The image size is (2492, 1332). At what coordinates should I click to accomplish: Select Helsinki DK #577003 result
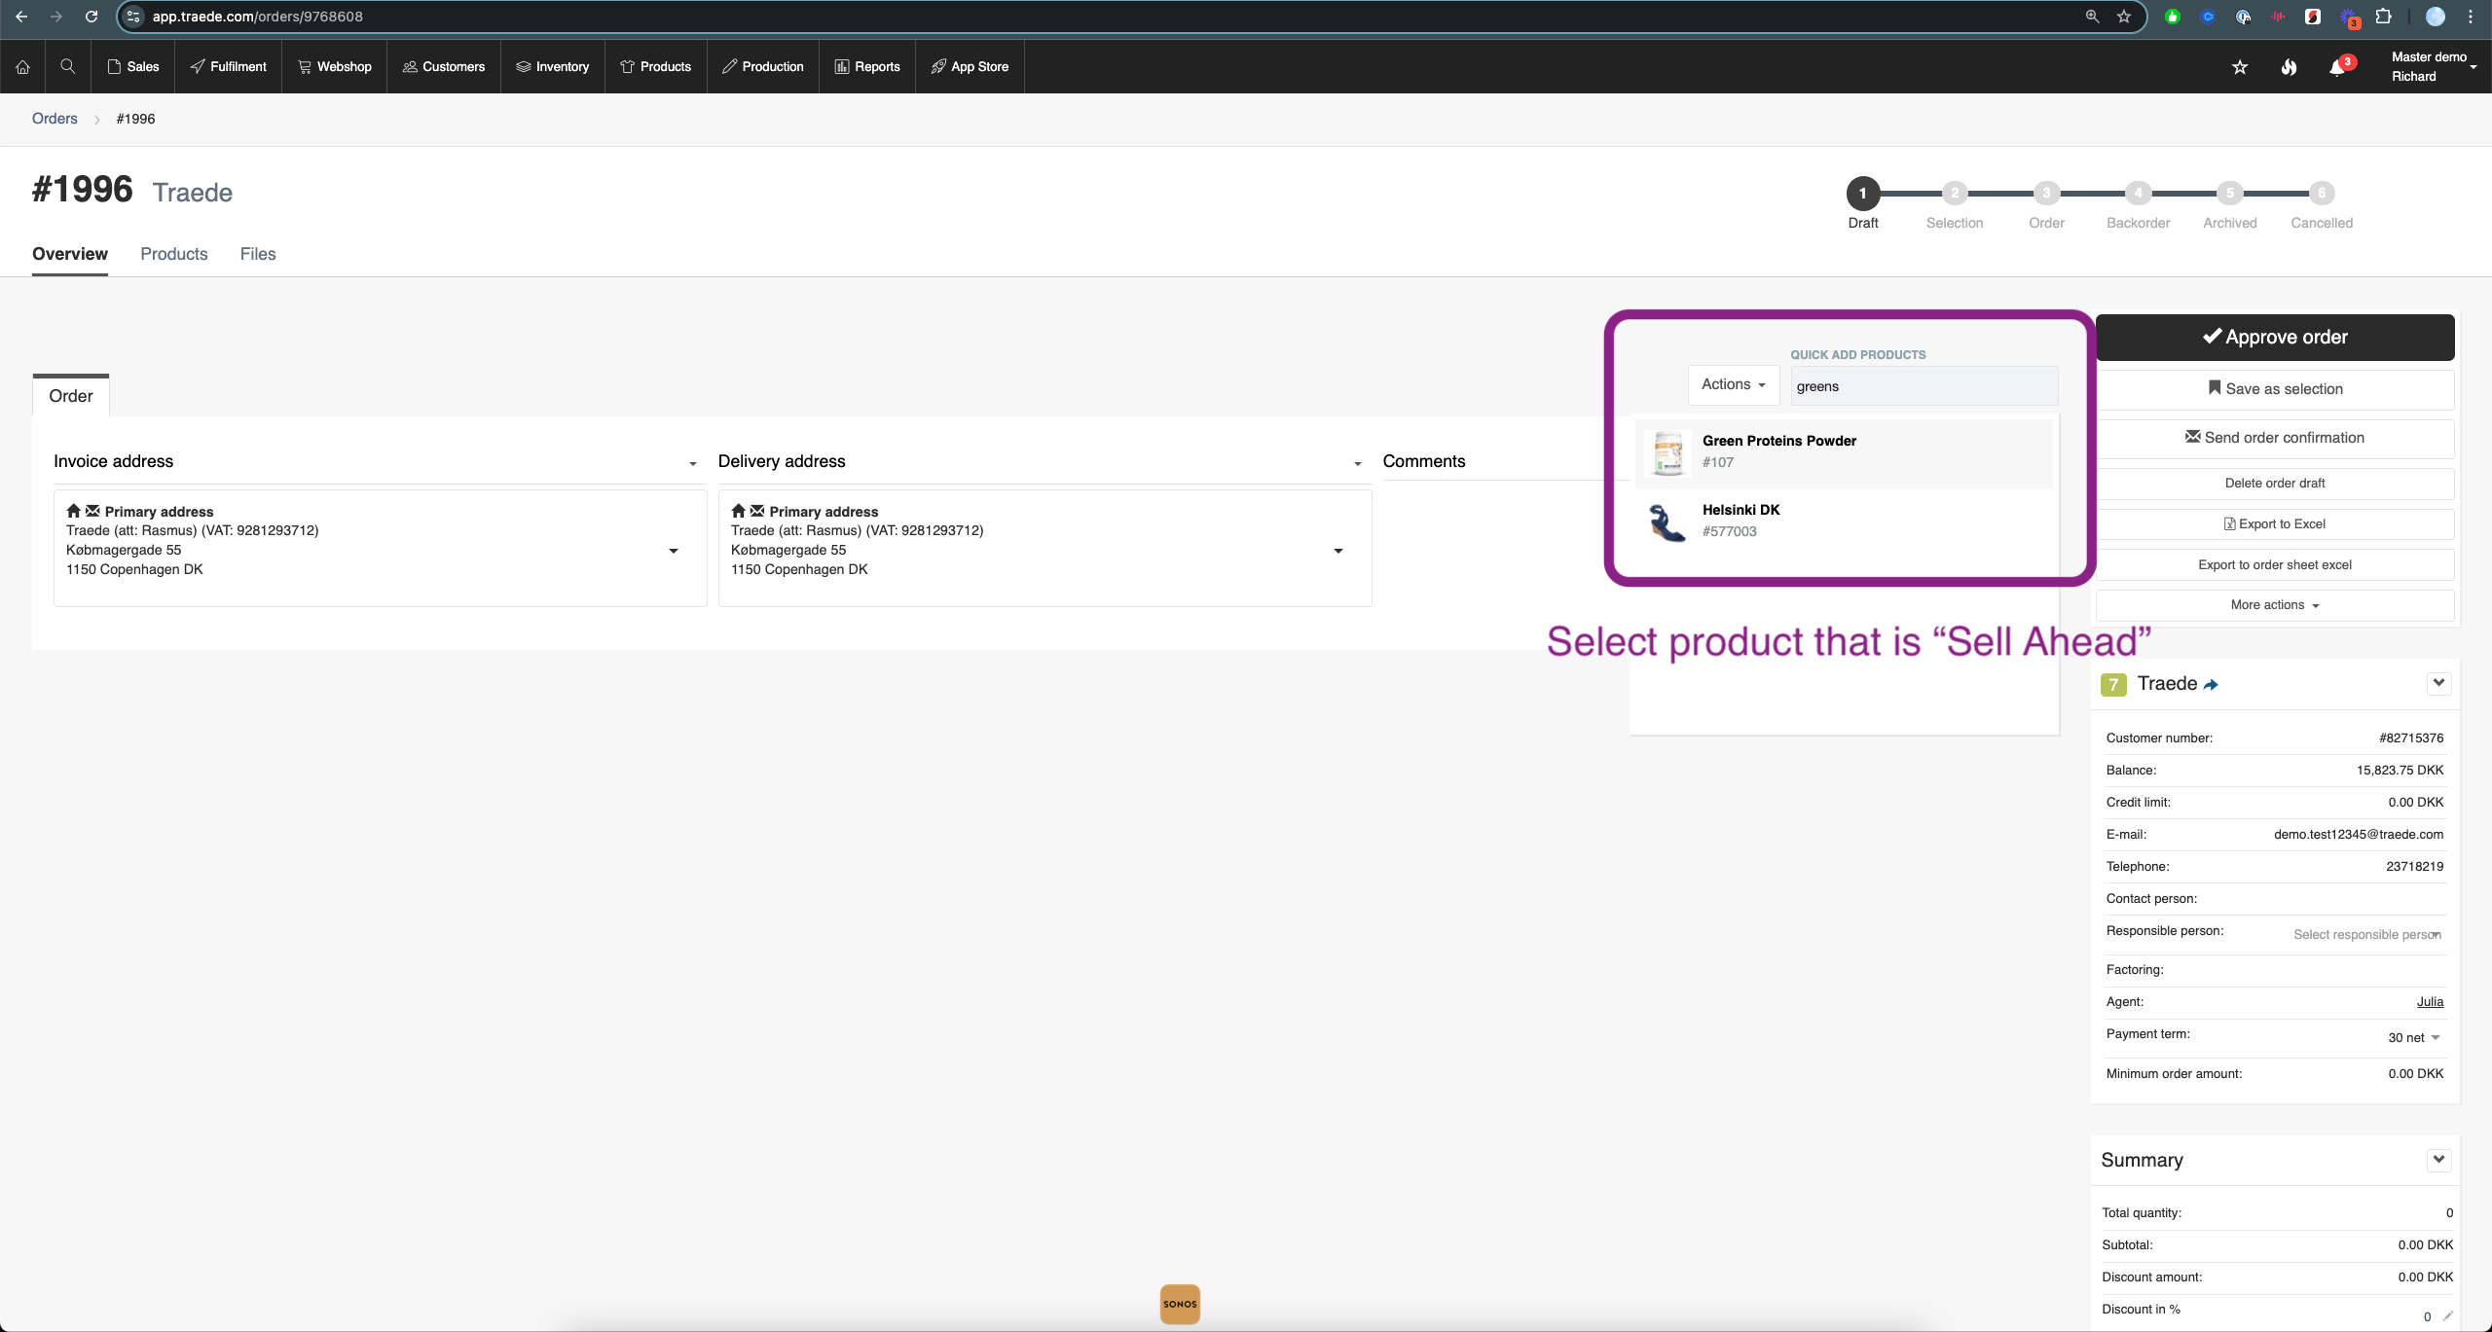point(1843,522)
